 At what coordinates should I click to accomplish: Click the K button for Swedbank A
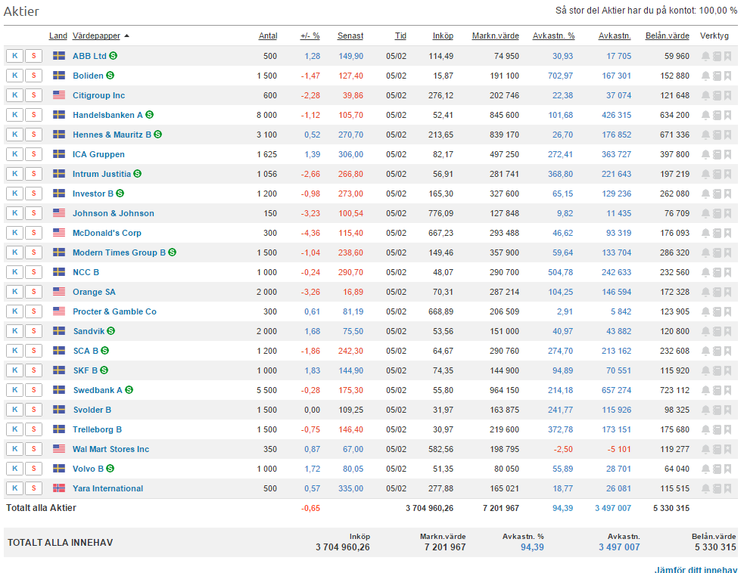tap(15, 390)
